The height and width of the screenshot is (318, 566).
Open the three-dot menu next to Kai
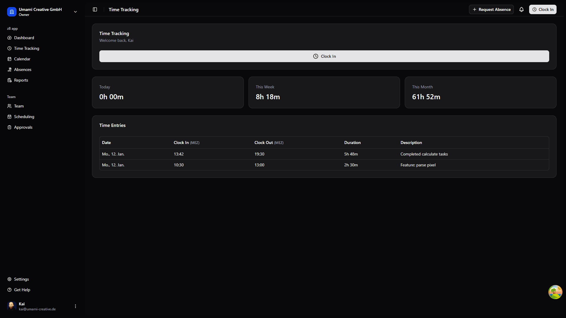pos(75,306)
